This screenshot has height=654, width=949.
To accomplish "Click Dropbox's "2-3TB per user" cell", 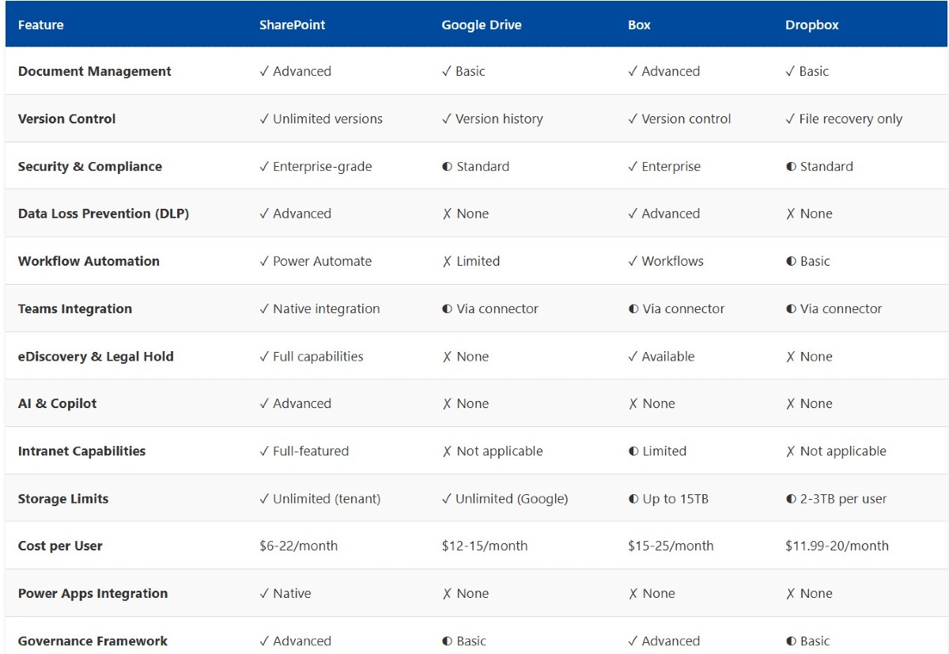I will pyautogui.click(x=836, y=498).
